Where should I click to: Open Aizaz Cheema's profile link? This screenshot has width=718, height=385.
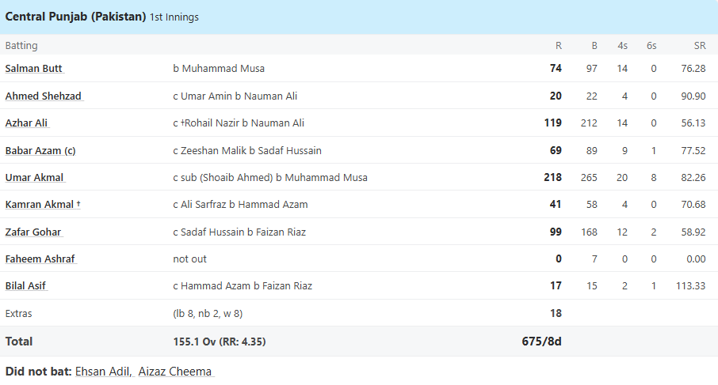[x=175, y=372]
